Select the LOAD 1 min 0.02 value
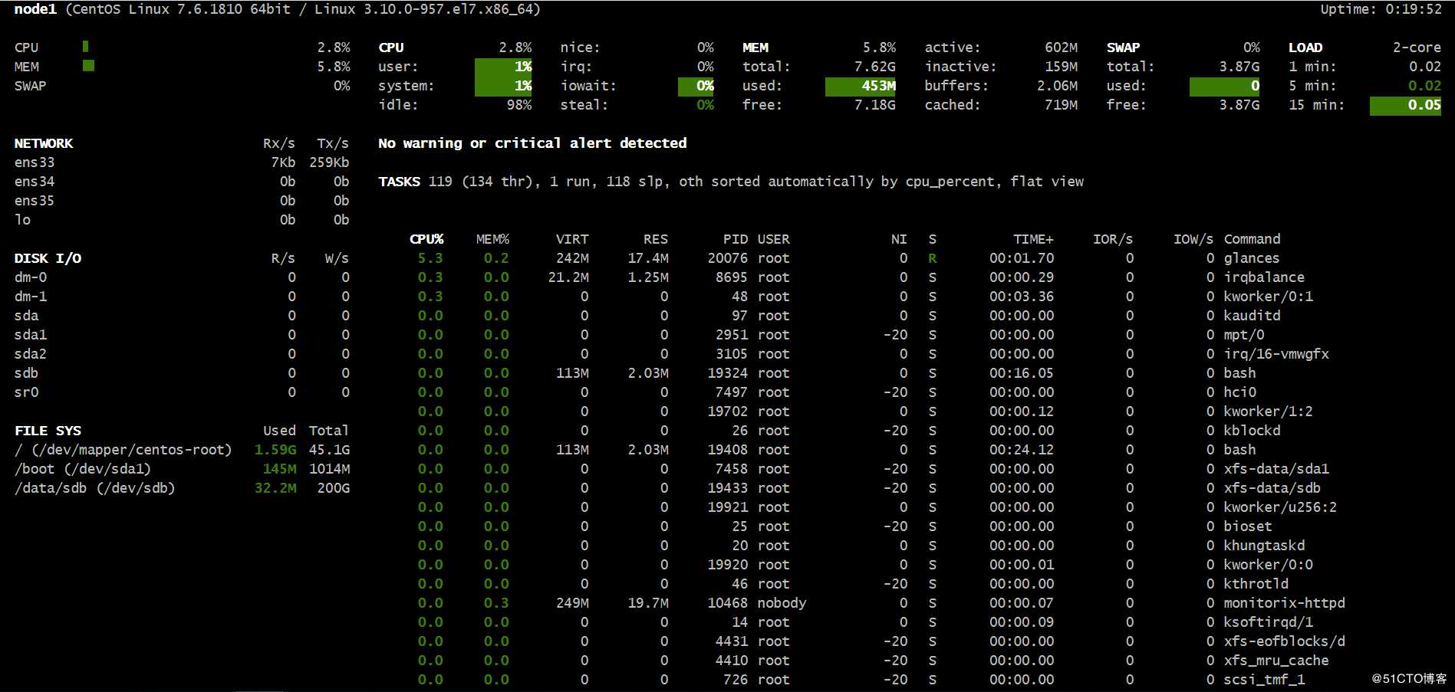 [x=1424, y=67]
